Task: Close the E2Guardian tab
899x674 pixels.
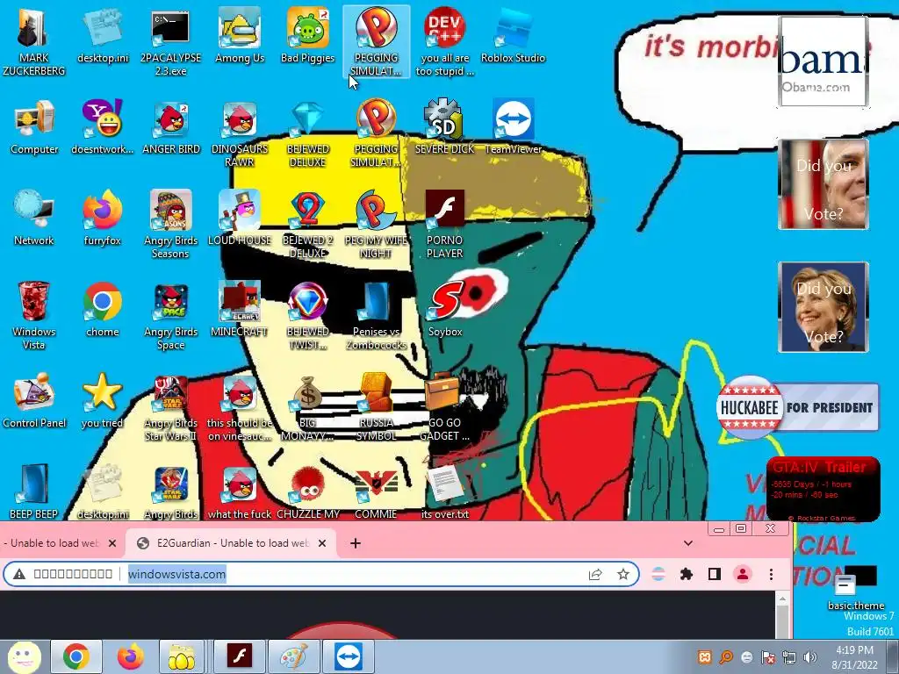Action: [322, 543]
